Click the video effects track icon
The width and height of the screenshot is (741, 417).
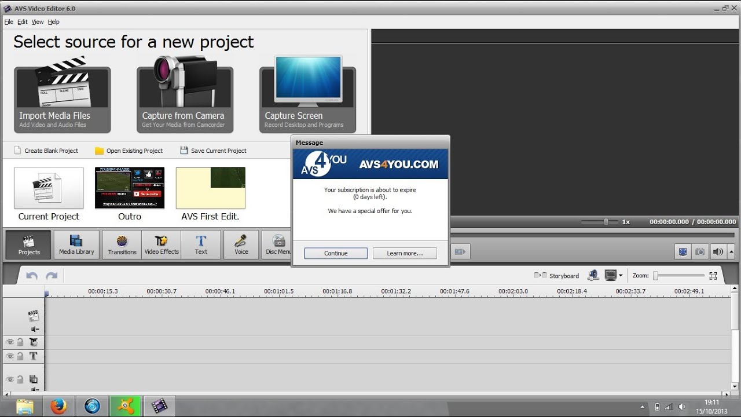(34, 342)
